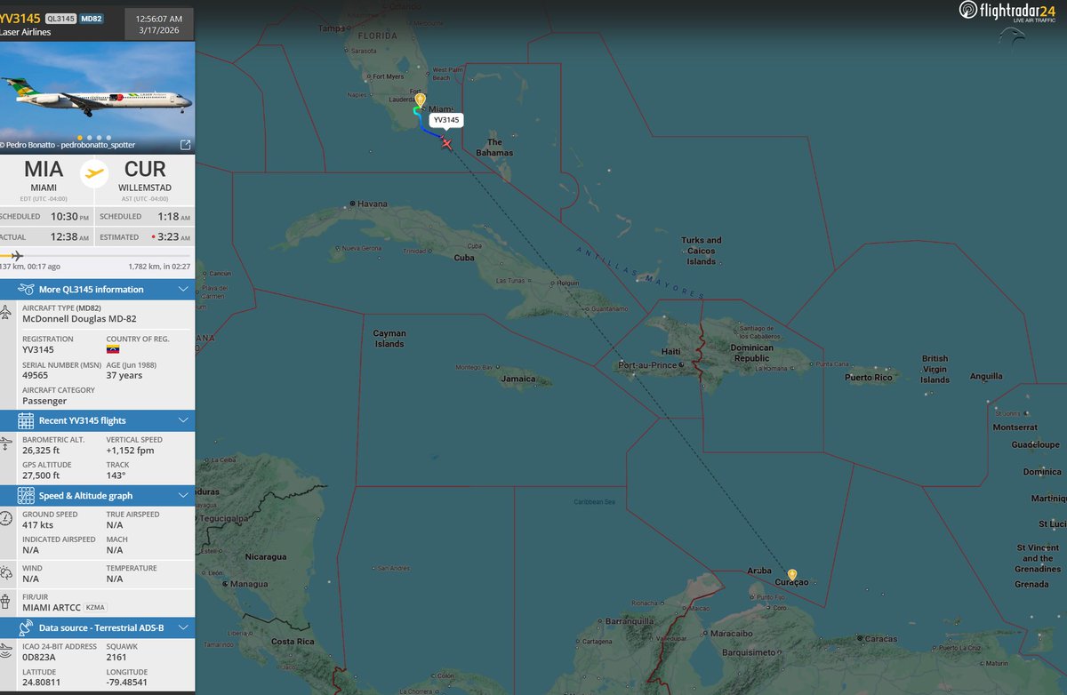This screenshot has width=1067, height=695.
Task: Click The Bahamas label on the map
Action: (x=495, y=148)
